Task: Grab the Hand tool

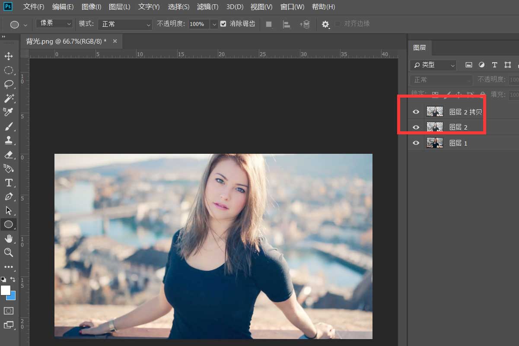Action: tap(10, 238)
